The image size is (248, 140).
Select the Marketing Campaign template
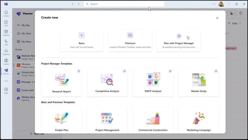[x=199, y=120]
